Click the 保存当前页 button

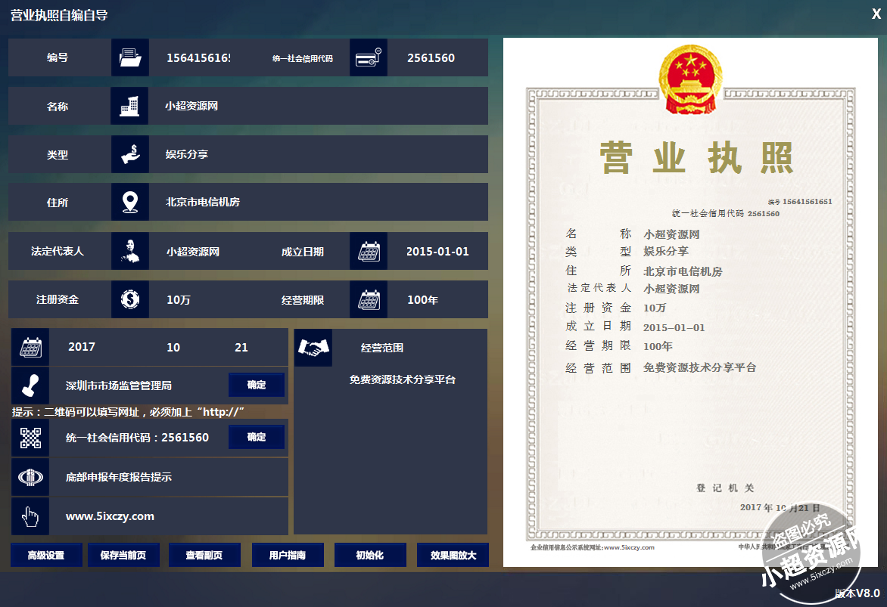point(123,555)
